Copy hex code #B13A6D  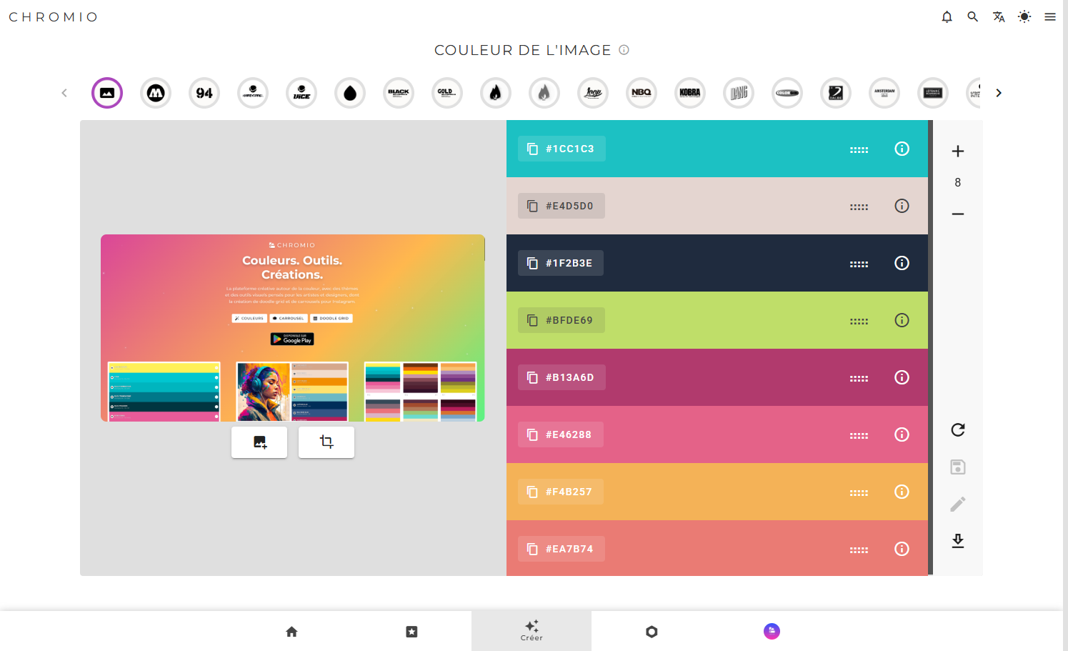[x=562, y=377]
